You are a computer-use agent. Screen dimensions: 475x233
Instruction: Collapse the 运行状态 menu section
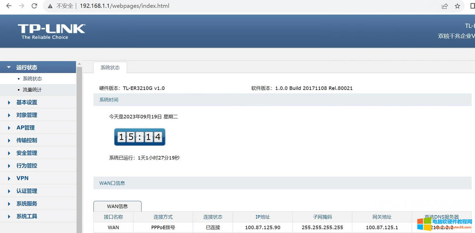pos(38,67)
